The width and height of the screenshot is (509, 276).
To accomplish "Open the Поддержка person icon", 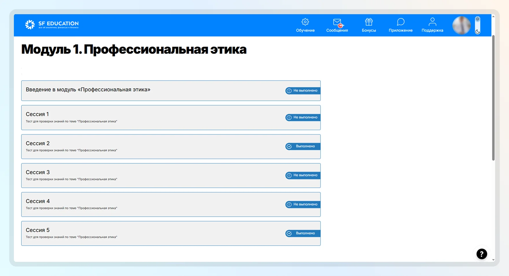I will coord(432,22).
